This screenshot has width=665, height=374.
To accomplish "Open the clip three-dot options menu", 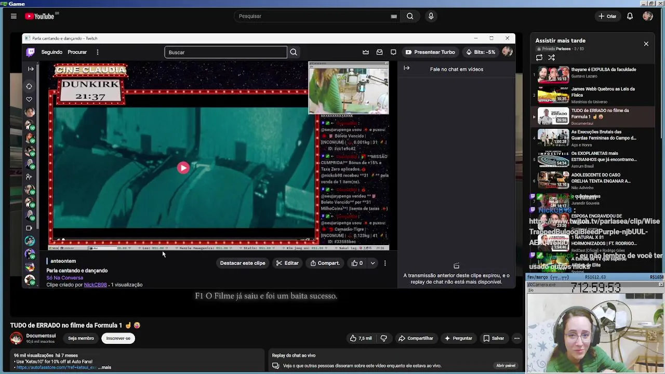I will pyautogui.click(x=385, y=263).
